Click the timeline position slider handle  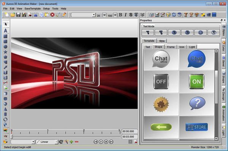12,137
